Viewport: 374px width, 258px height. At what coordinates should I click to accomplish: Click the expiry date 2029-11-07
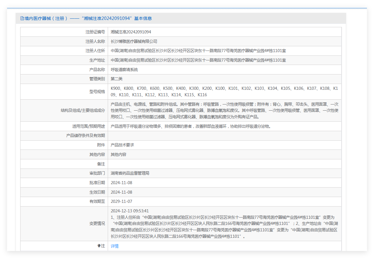pos(122,201)
